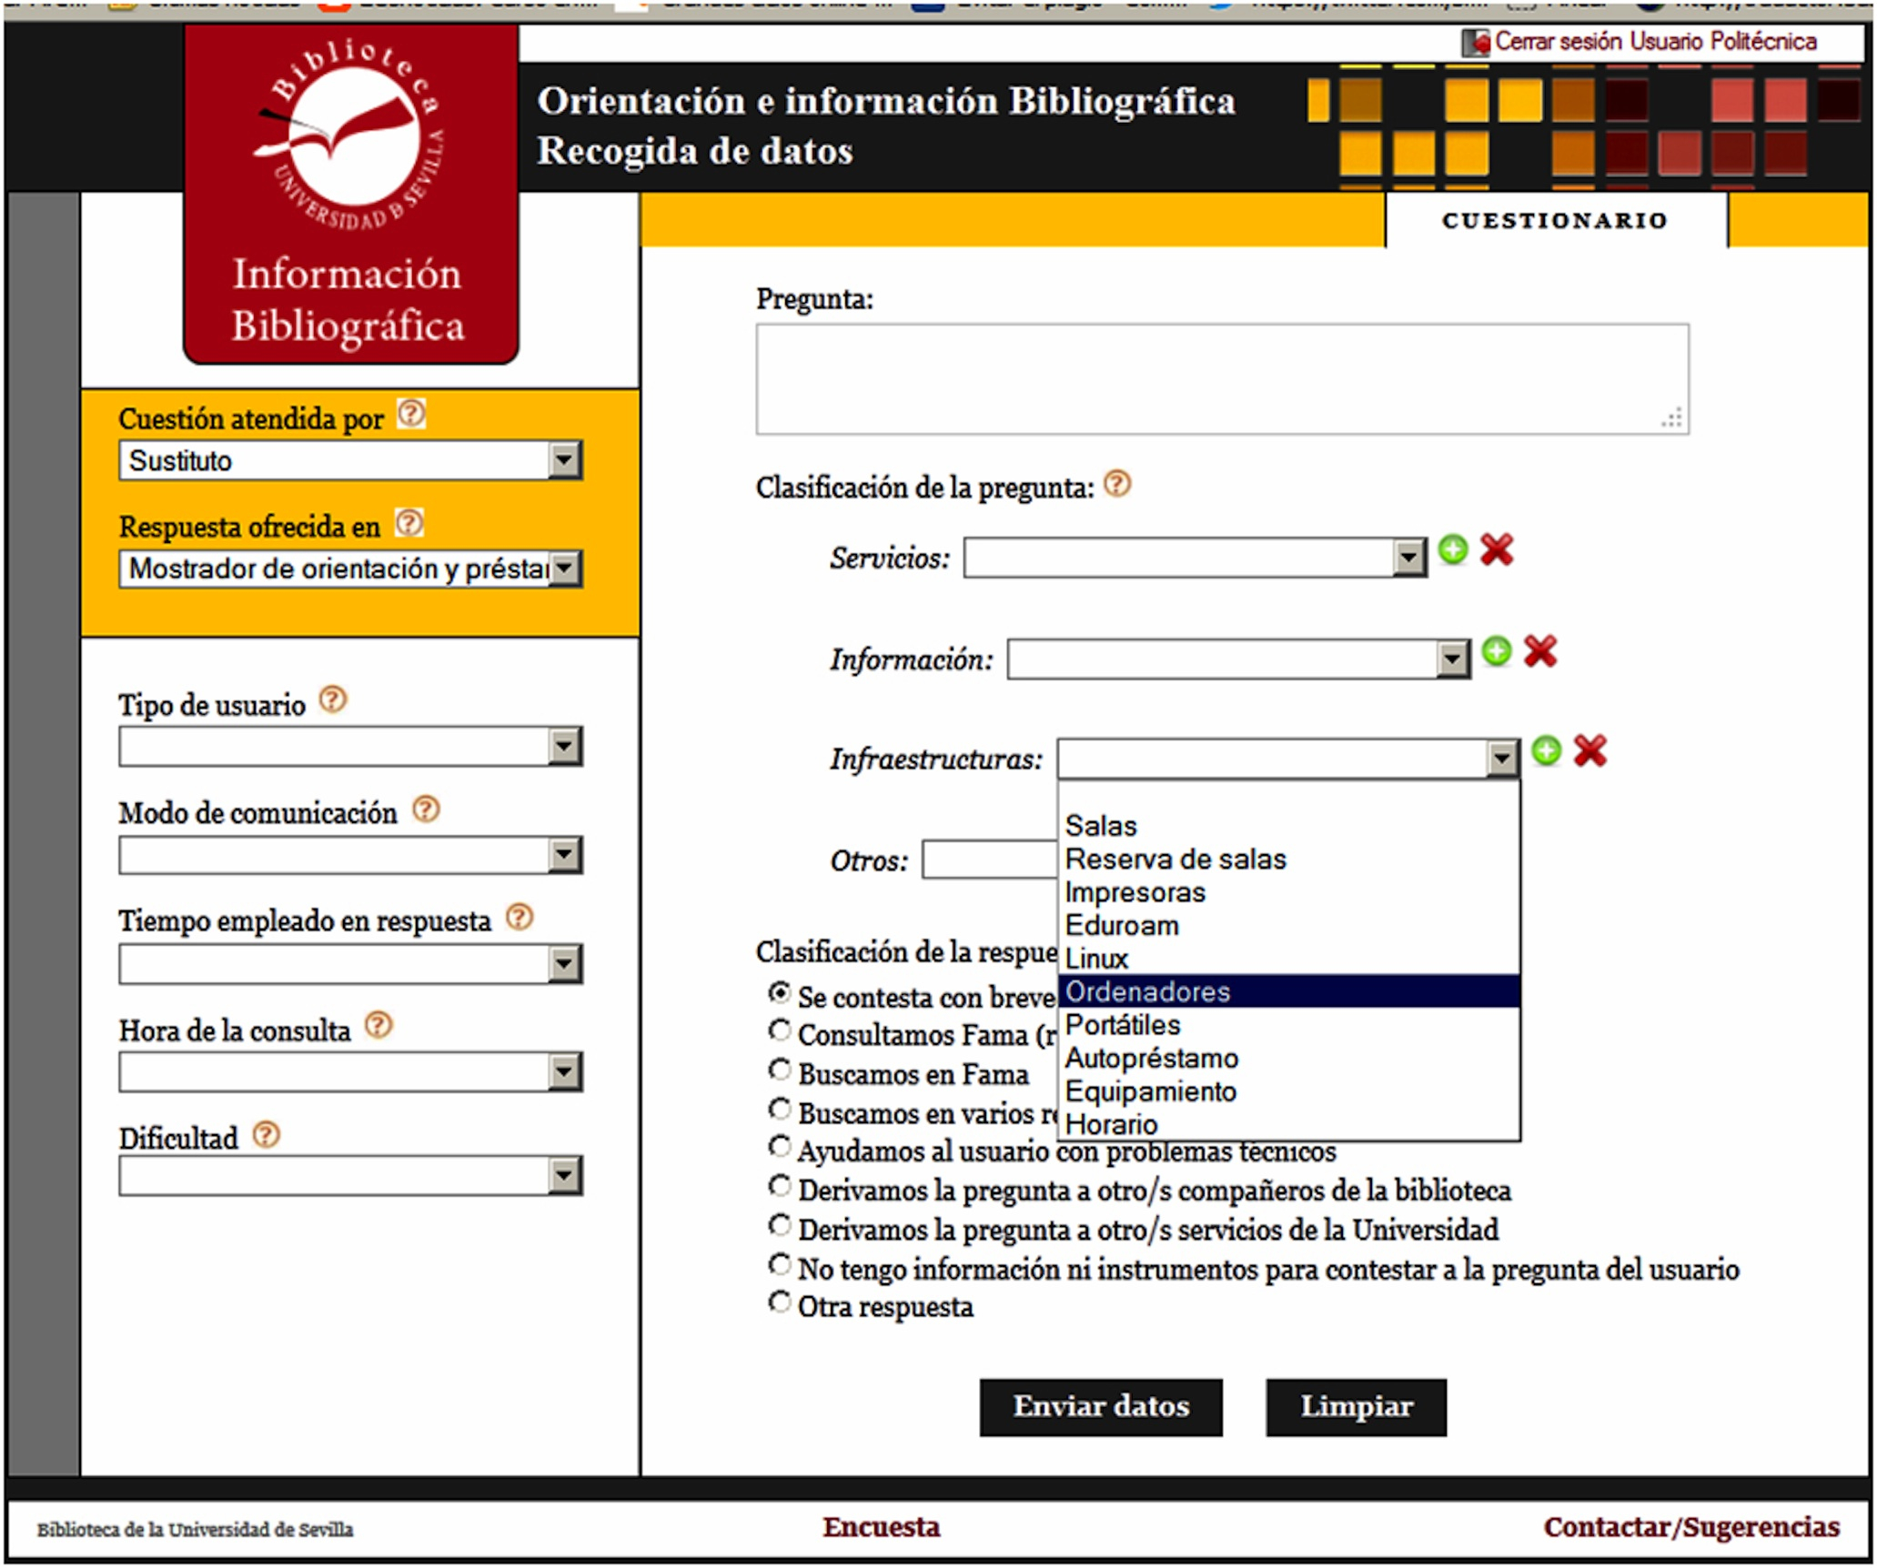Click the help icon beside Cuestión atendida por
Viewport: 1877px width, 1568px height.
point(411,414)
